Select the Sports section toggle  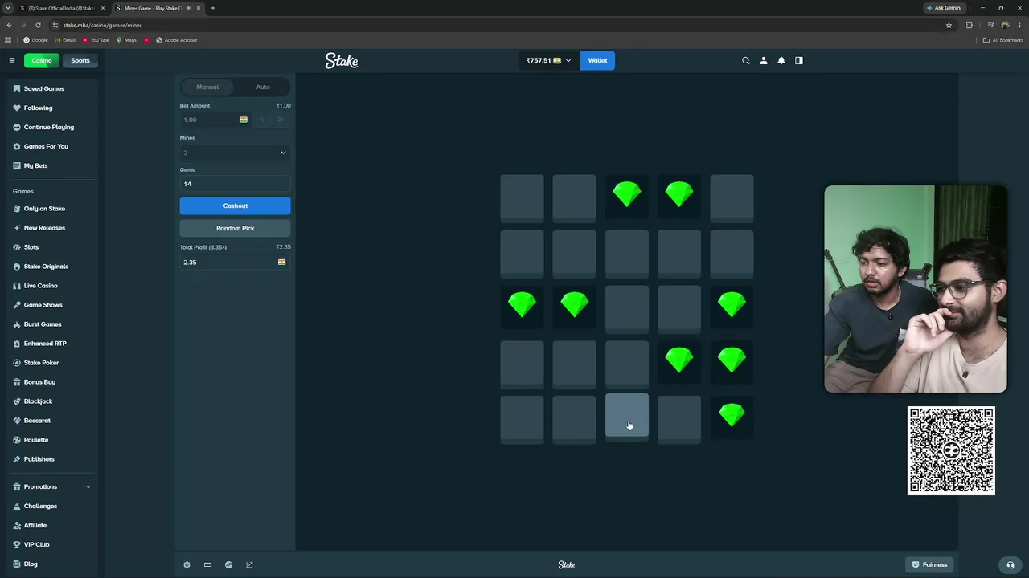click(80, 60)
